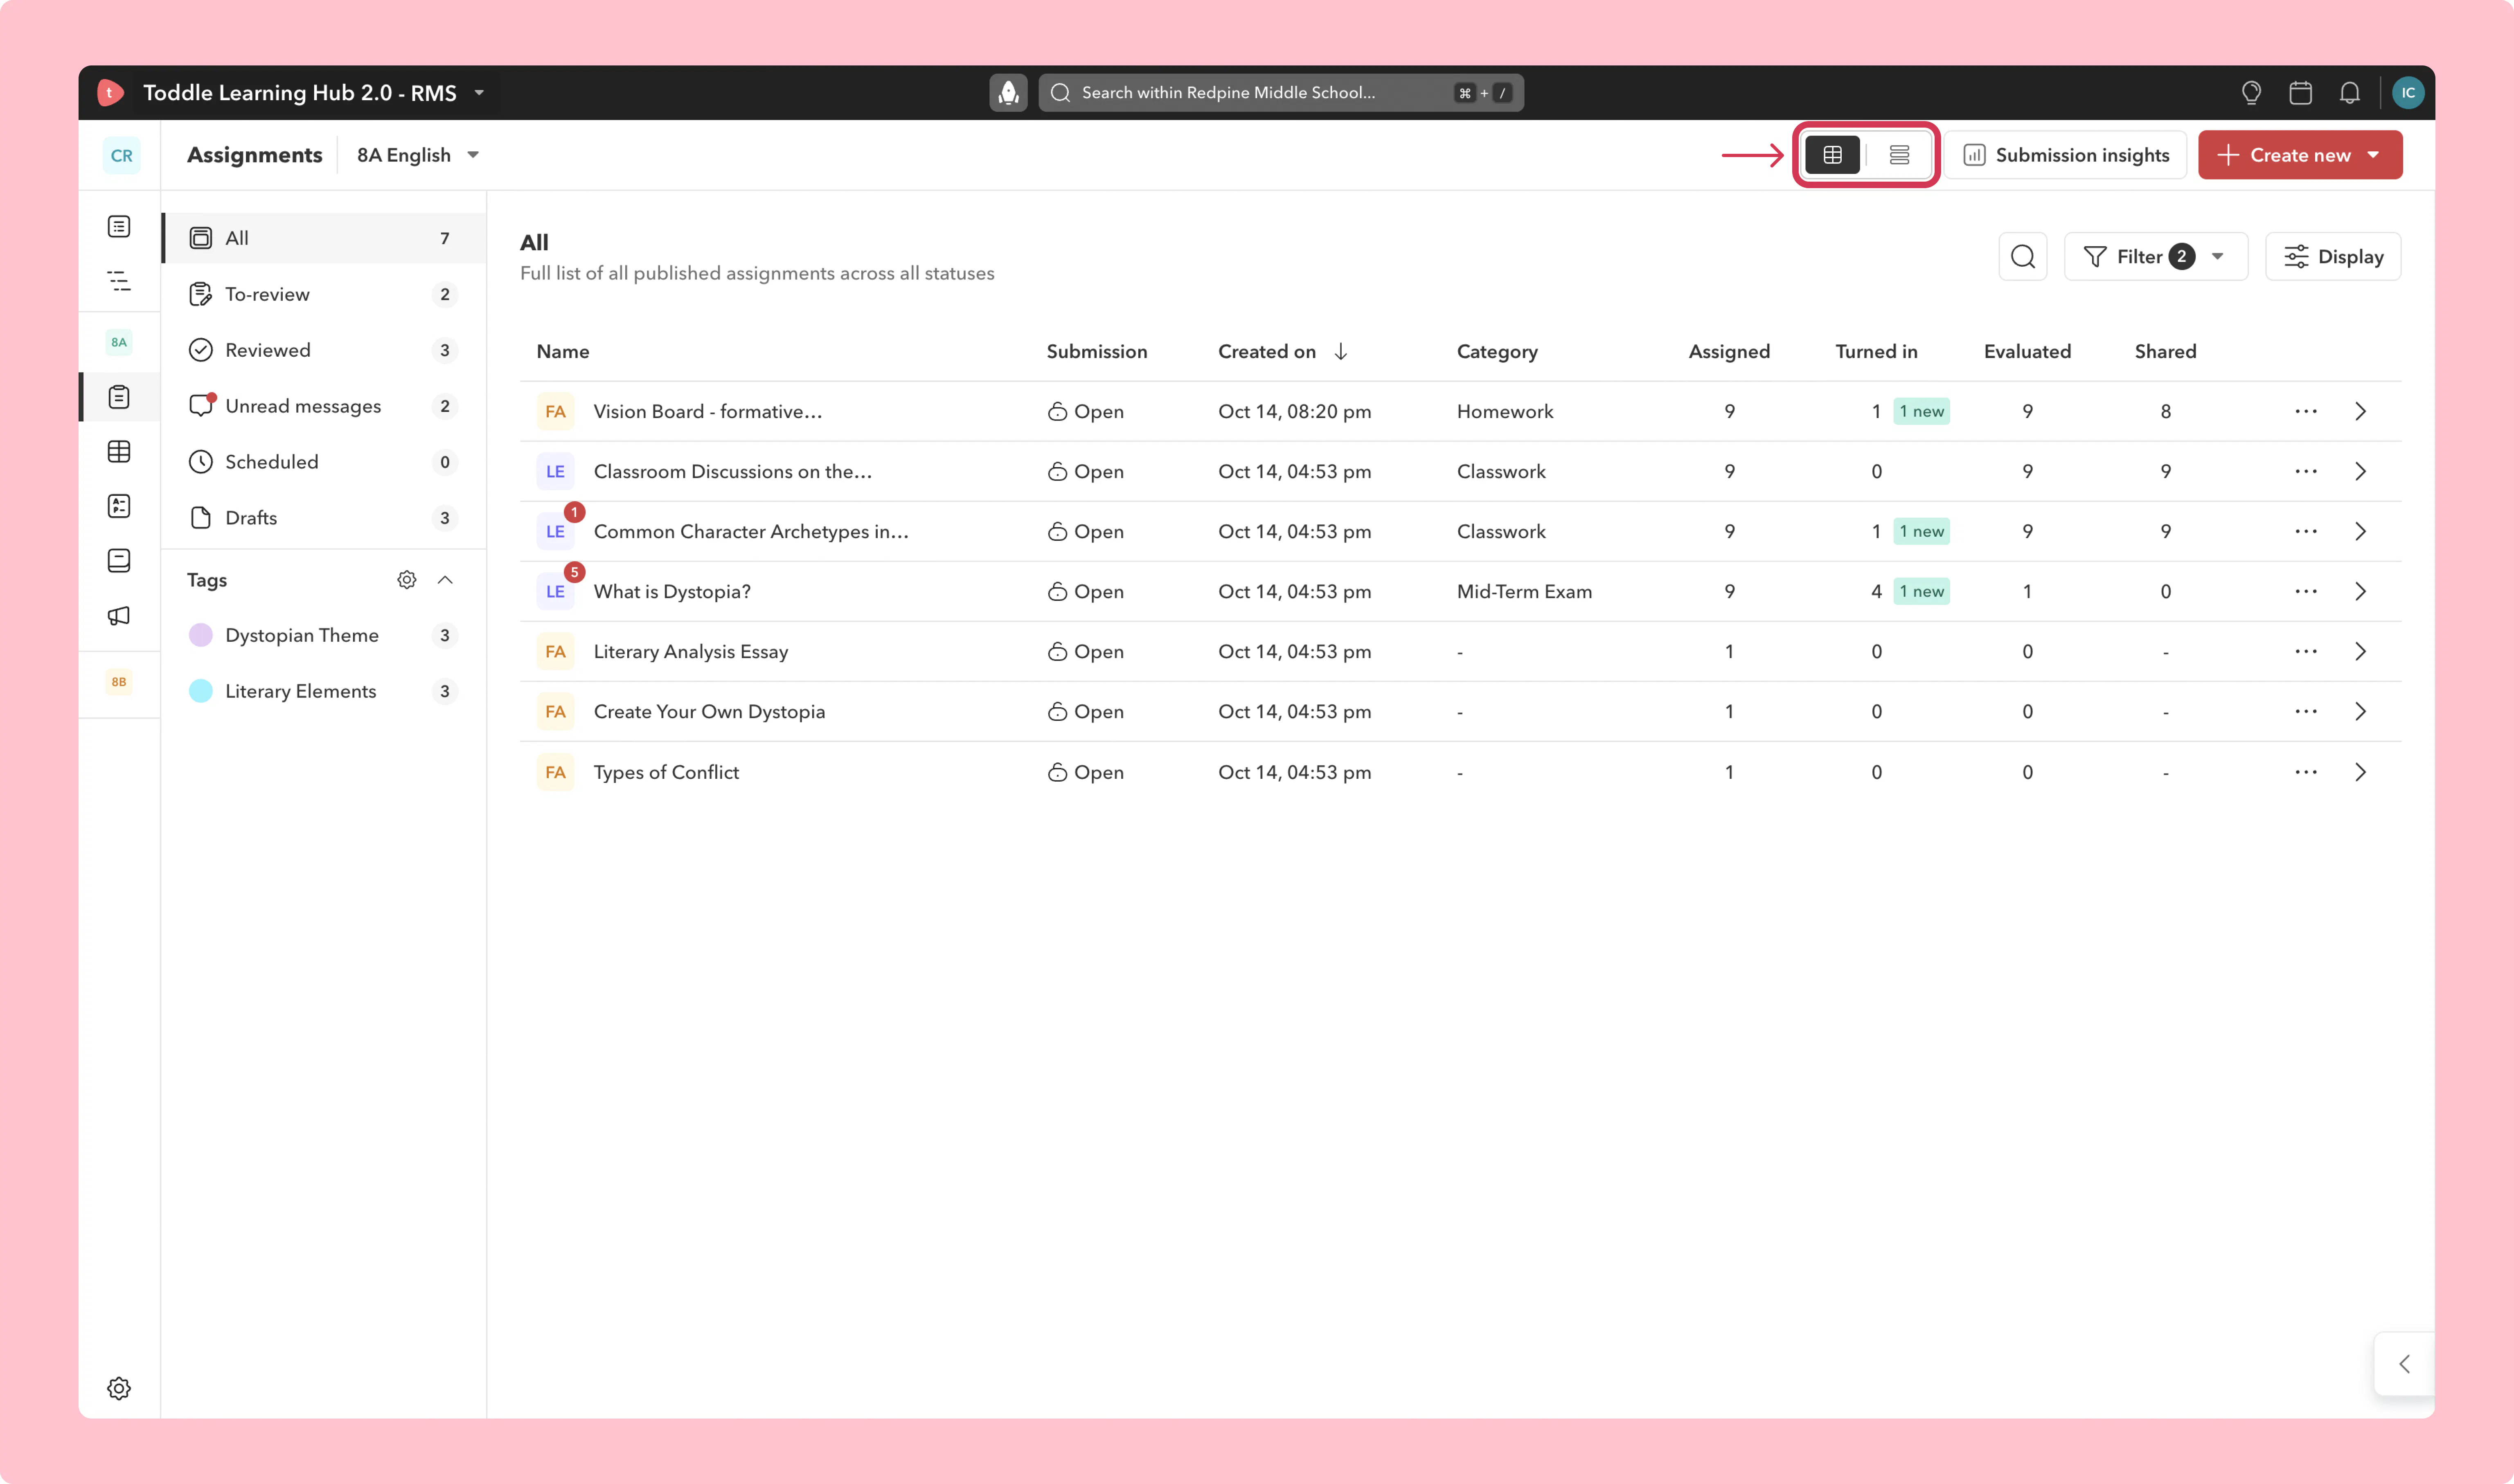Select the Unread messages tab
The height and width of the screenshot is (1484, 2514).
324,406
